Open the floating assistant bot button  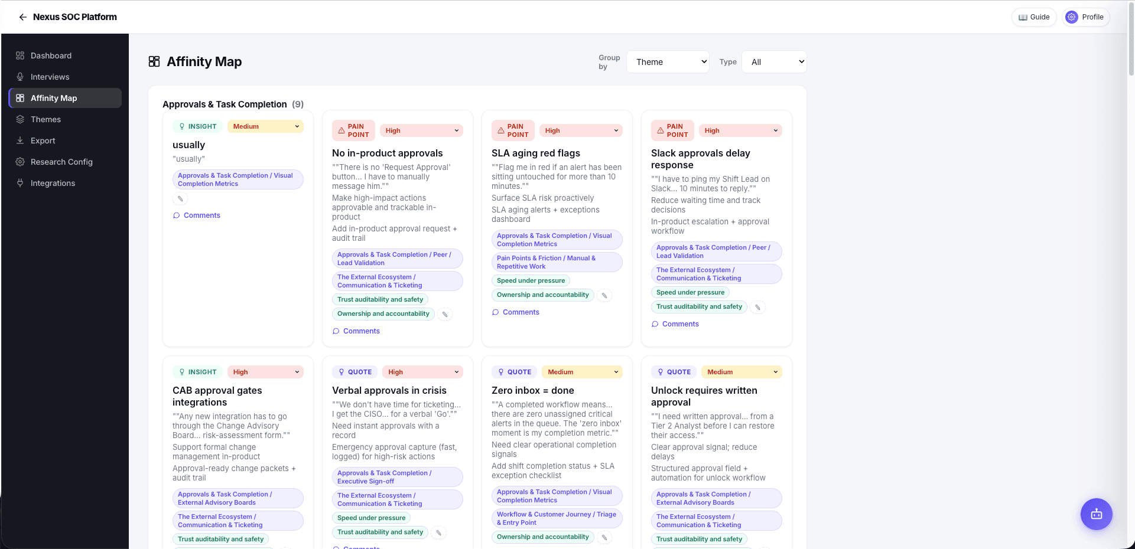pos(1097,514)
